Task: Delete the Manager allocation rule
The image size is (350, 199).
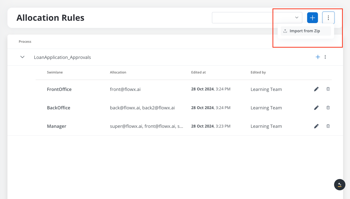Action: pyautogui.click(x=328, y=126)
